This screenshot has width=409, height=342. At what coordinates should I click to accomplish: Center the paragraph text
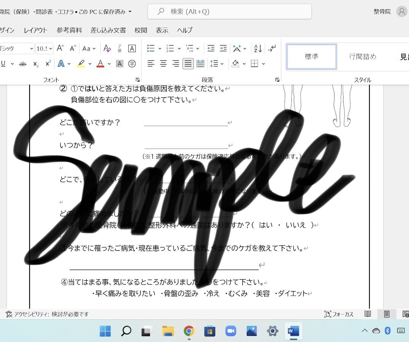[x=163, y=63]
